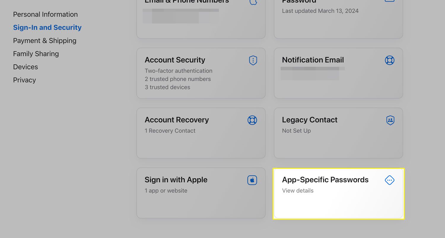Click the shield icon on Account Security
This screenshot has width=445, height=238.
[x=253, y=60]
